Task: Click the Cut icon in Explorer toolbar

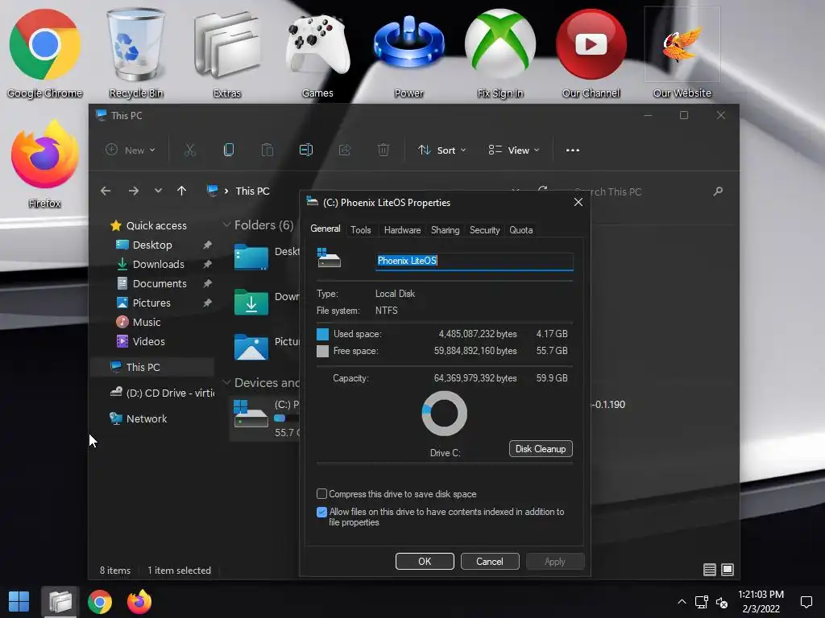Action: coord(190,150)
